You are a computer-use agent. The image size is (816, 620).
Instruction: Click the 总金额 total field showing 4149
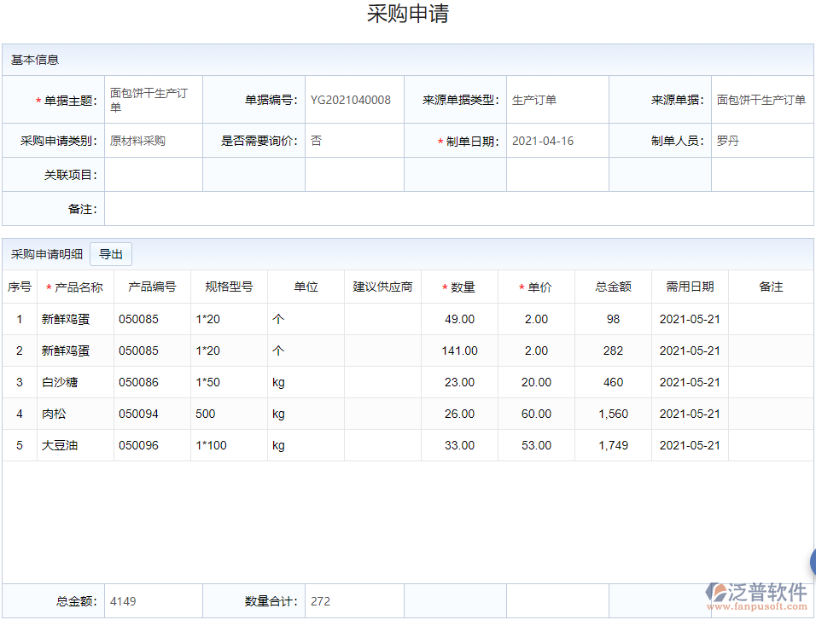click(x=152, y=601)
